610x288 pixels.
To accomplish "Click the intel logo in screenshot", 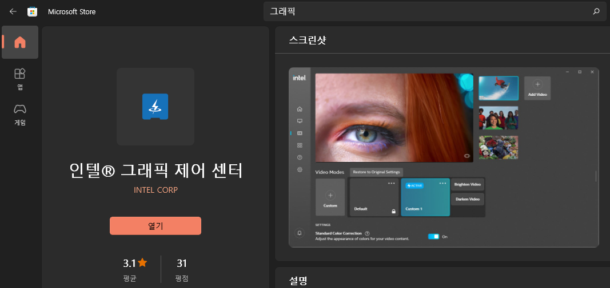I will pos(299,78).
